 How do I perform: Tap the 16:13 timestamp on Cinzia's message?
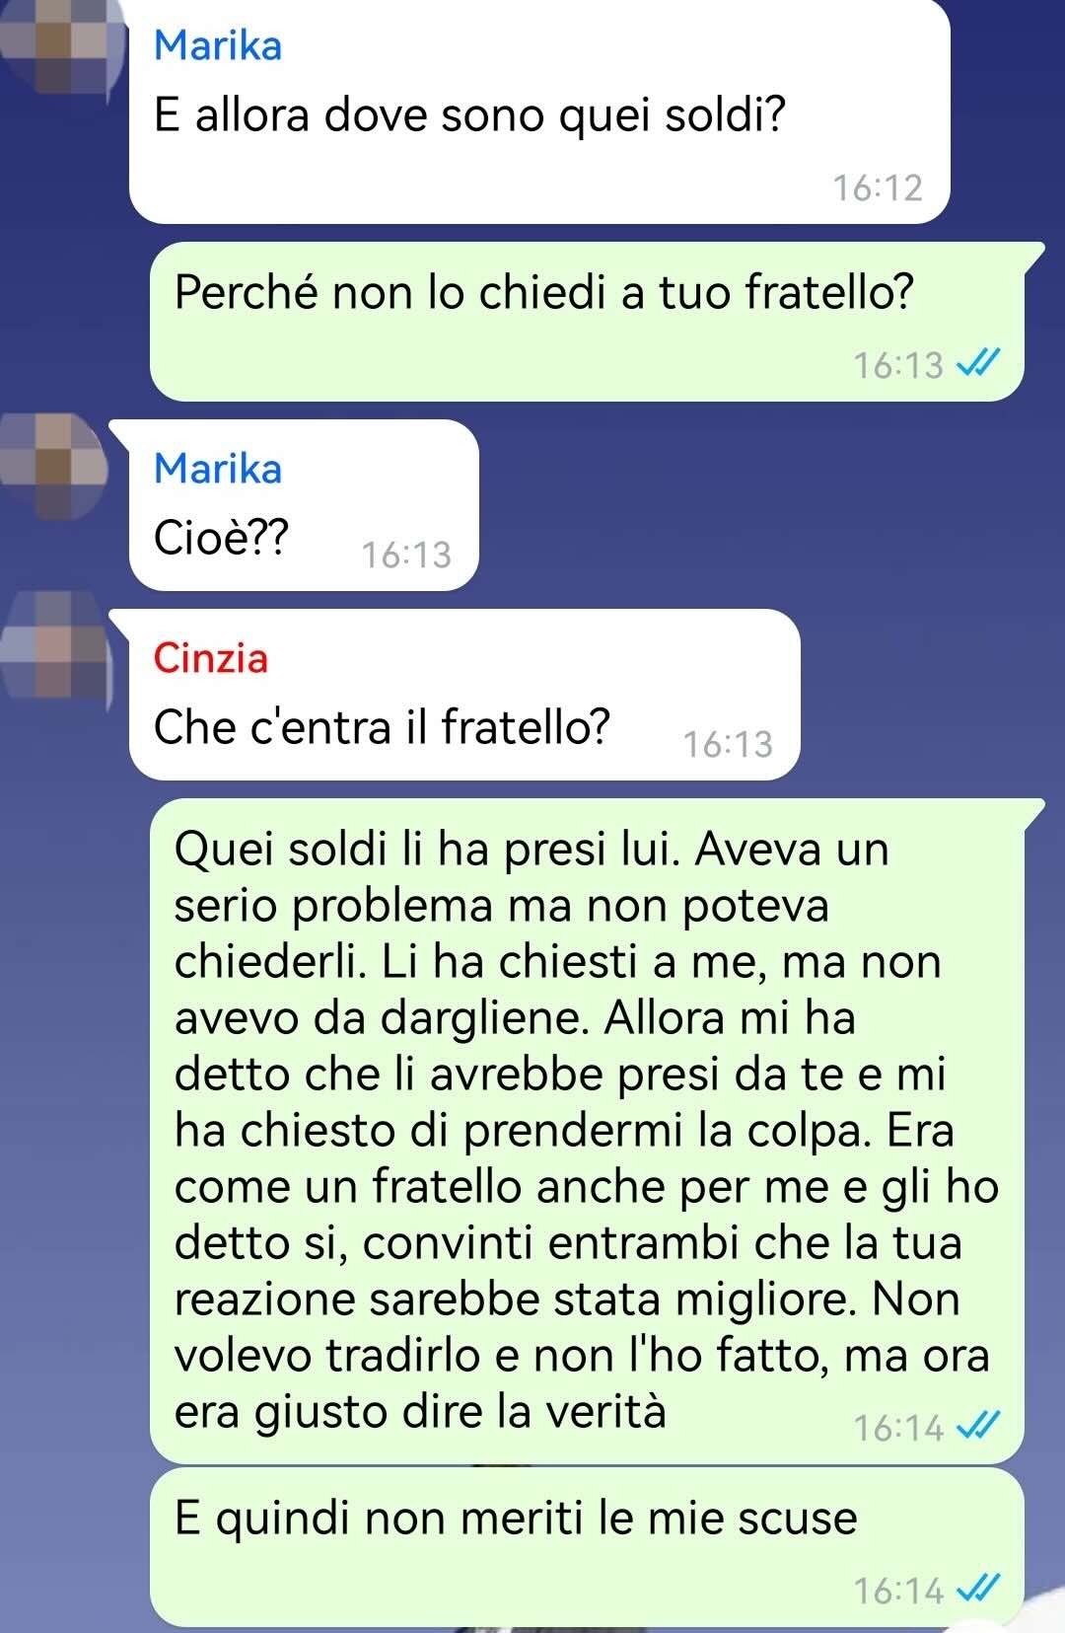[728, 744]
